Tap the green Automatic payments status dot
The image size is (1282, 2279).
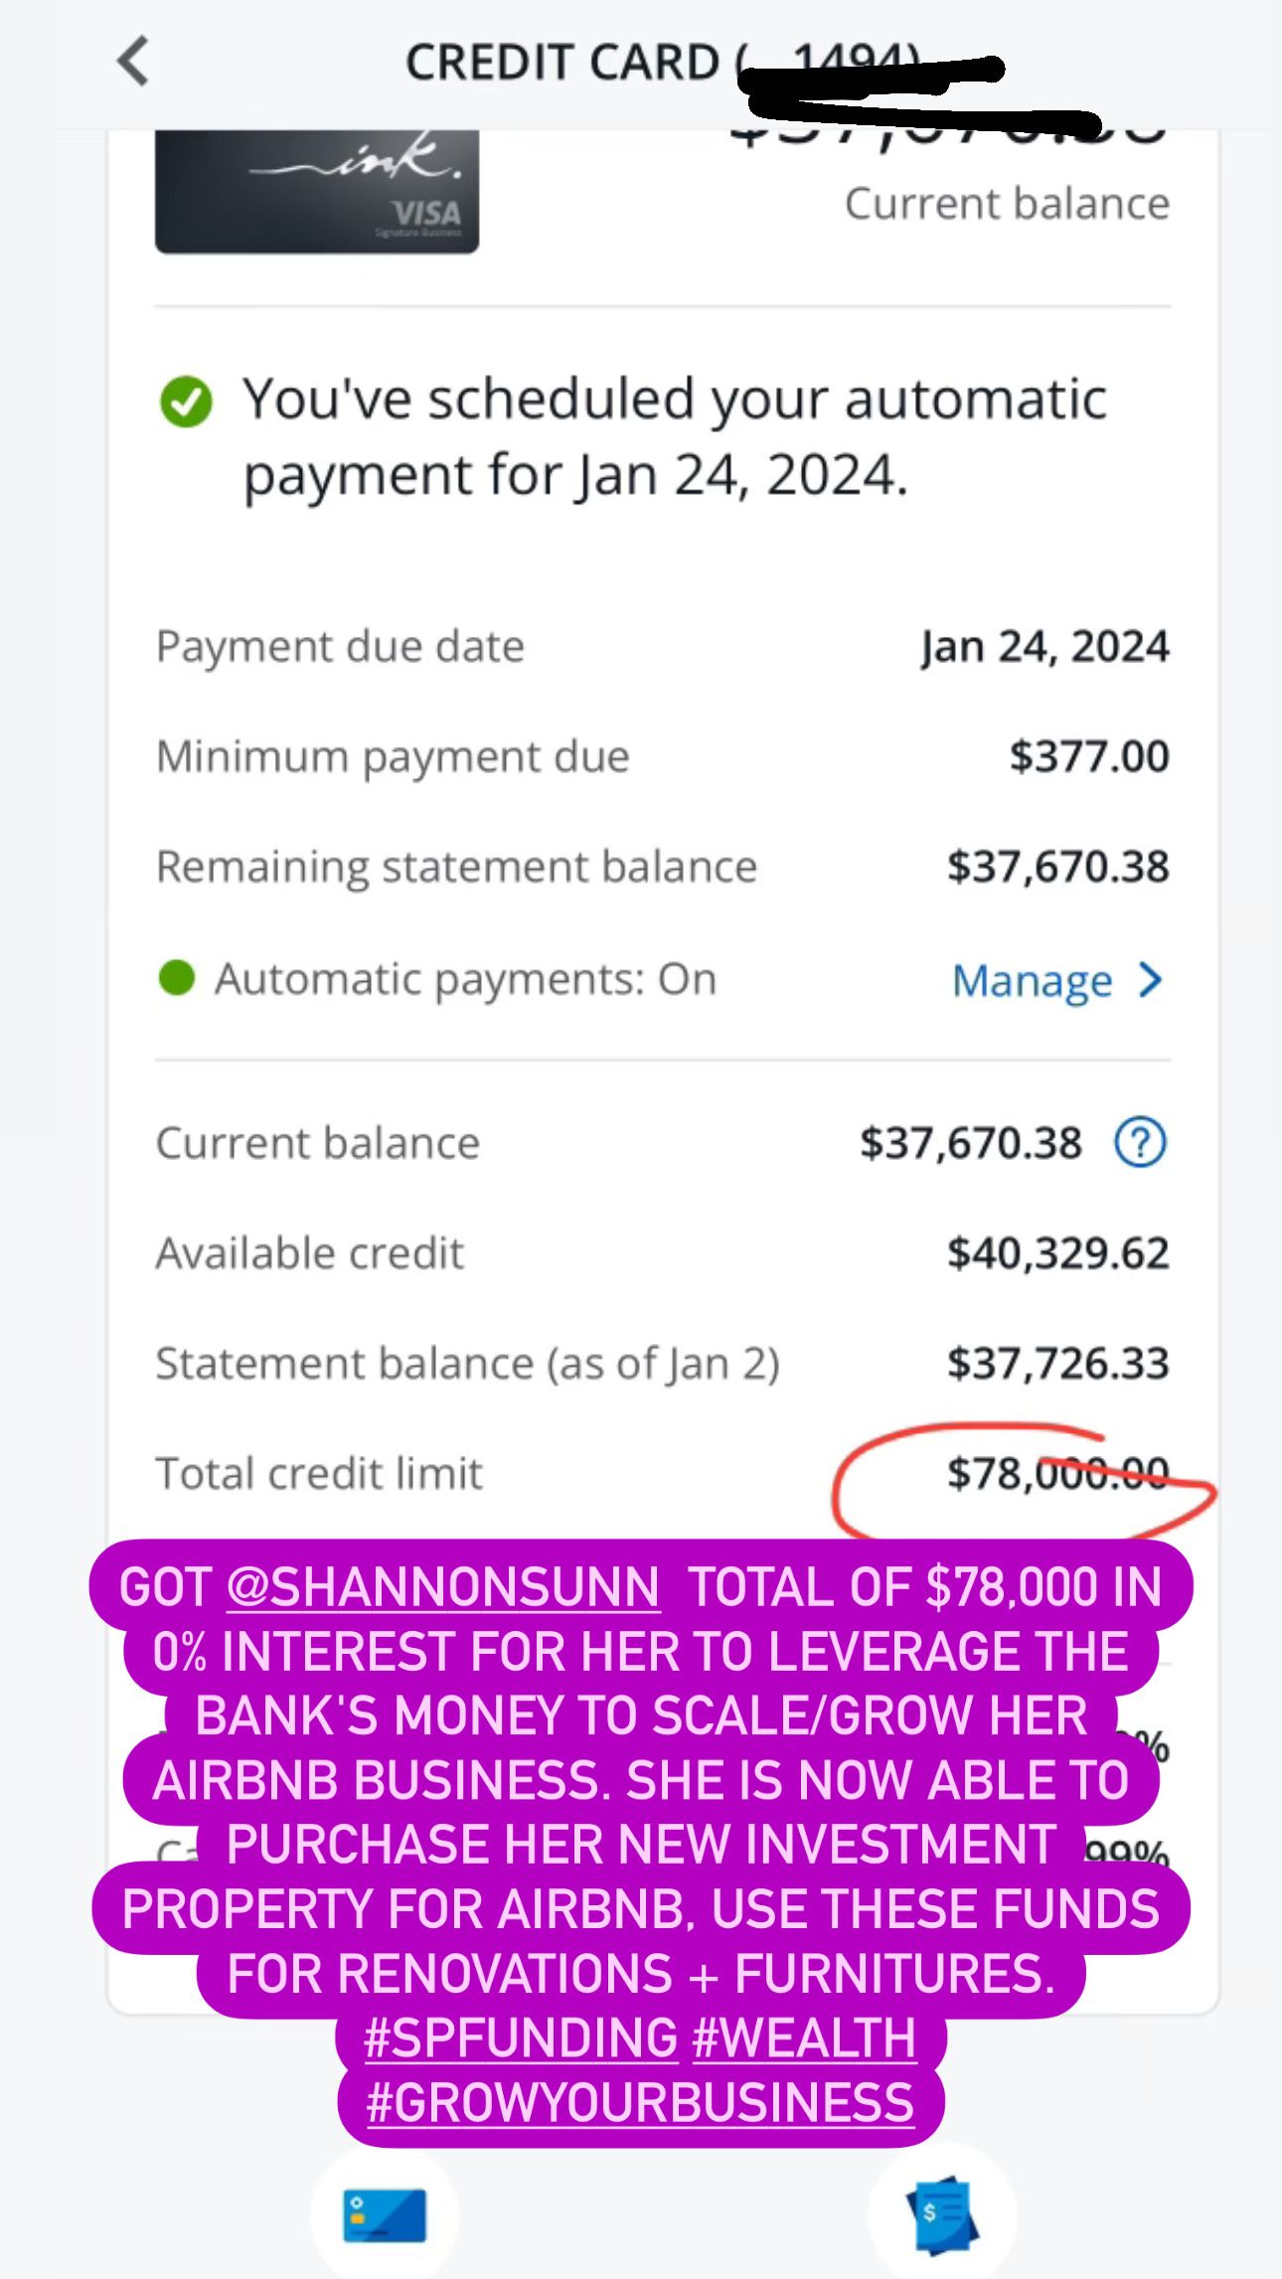coord(177,978)
